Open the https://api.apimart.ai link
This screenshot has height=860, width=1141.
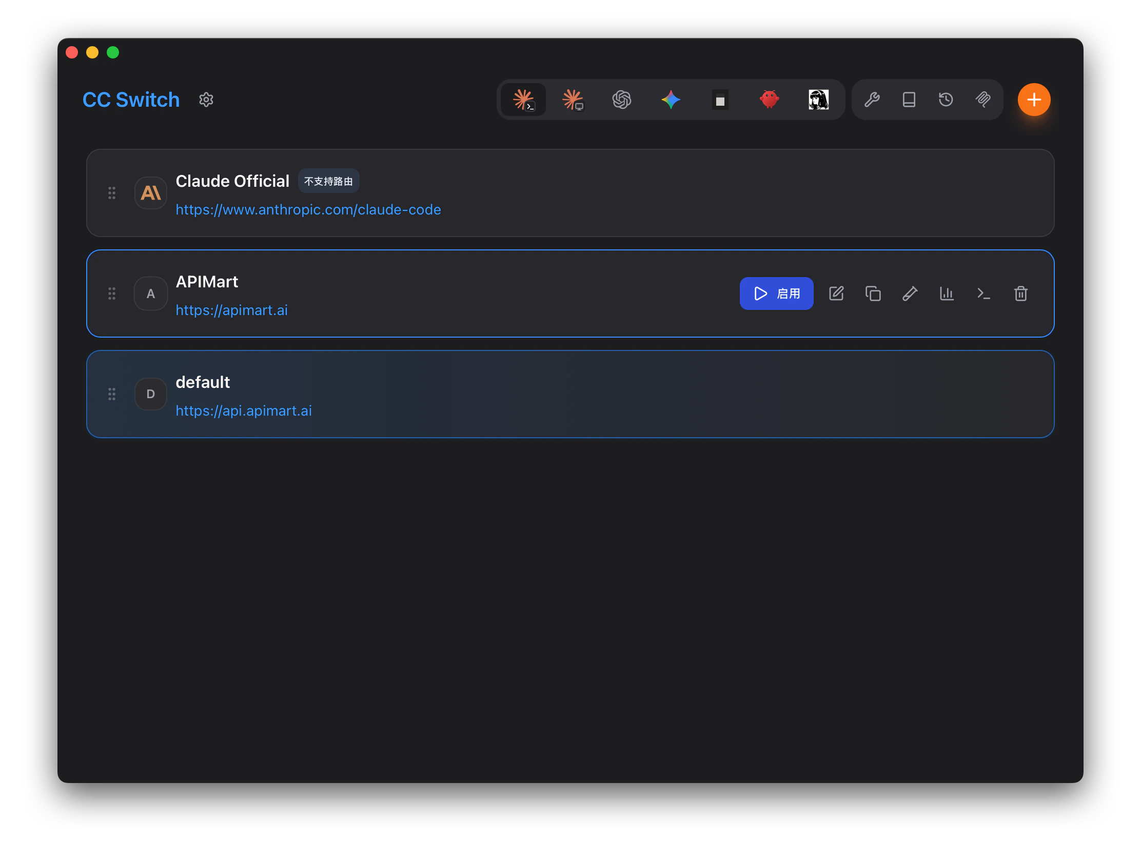(x=244, y=411)
